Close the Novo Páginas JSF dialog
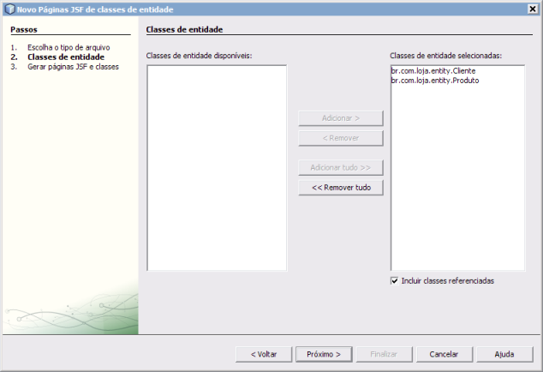This screenshot has height=372, width=543. [x=532, y=9]
